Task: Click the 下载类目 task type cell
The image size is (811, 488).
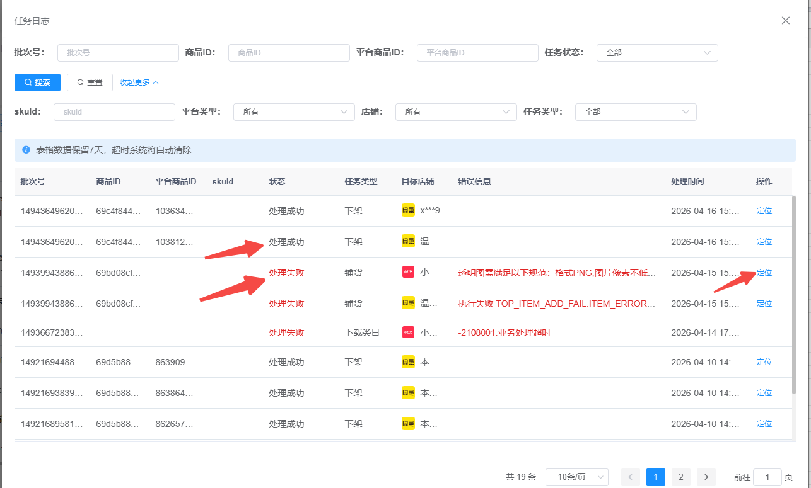Action: [x=363, y=332]
